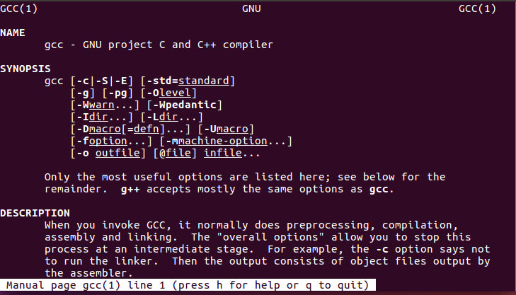This screenshot has width=516, height=295.
Task: Click the bold -c option in description
Action: pyautogui.click(x=382, y=249)
